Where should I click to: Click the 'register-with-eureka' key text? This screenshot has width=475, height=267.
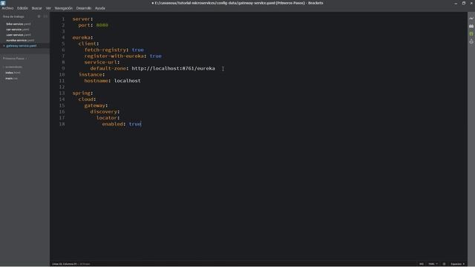[114, 56]
